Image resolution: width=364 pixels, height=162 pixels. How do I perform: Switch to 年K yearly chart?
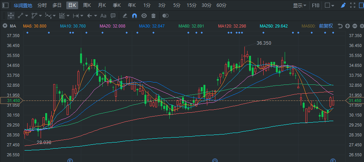pos(132,5)
